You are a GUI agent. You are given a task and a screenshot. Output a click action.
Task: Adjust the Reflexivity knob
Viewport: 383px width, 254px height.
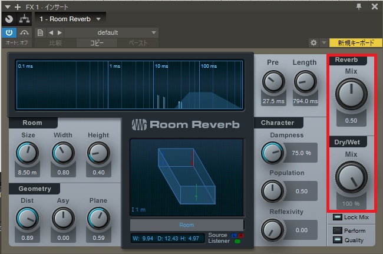click(272, 230)
